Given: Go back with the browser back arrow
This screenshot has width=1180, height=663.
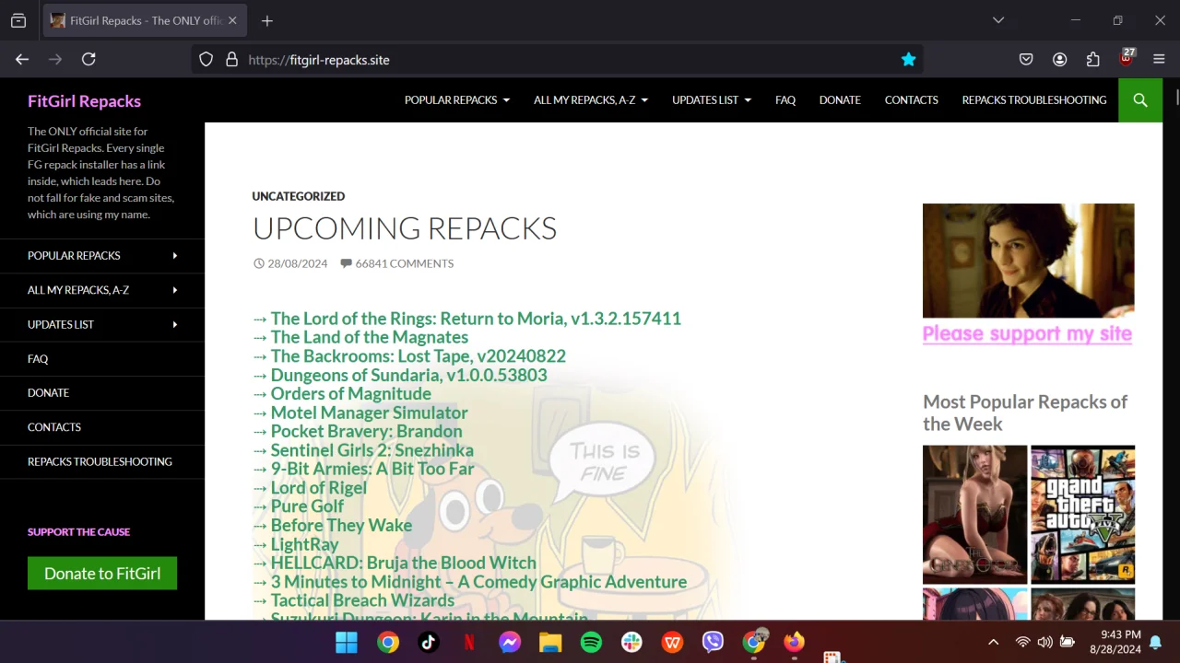Looking at the screenshot, I should pyautogui.click(x=22, y=59).
